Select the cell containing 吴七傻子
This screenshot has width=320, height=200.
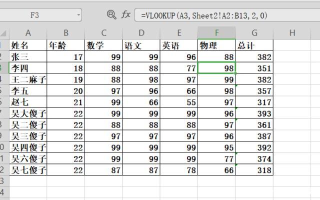(x=28, y=170)
